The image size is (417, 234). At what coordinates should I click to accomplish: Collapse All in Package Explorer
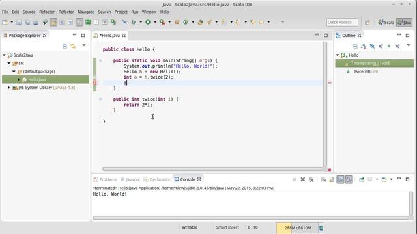click(x=65, y=46)
